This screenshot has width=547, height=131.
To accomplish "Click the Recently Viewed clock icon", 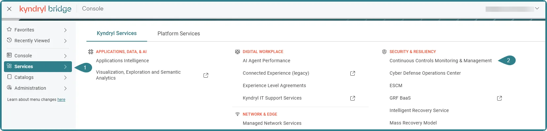I will point(9,40).
